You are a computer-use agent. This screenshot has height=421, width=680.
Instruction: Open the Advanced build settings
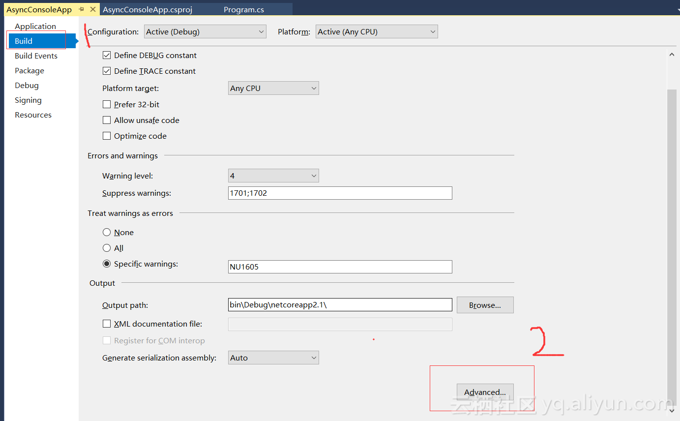pos(485,392)
